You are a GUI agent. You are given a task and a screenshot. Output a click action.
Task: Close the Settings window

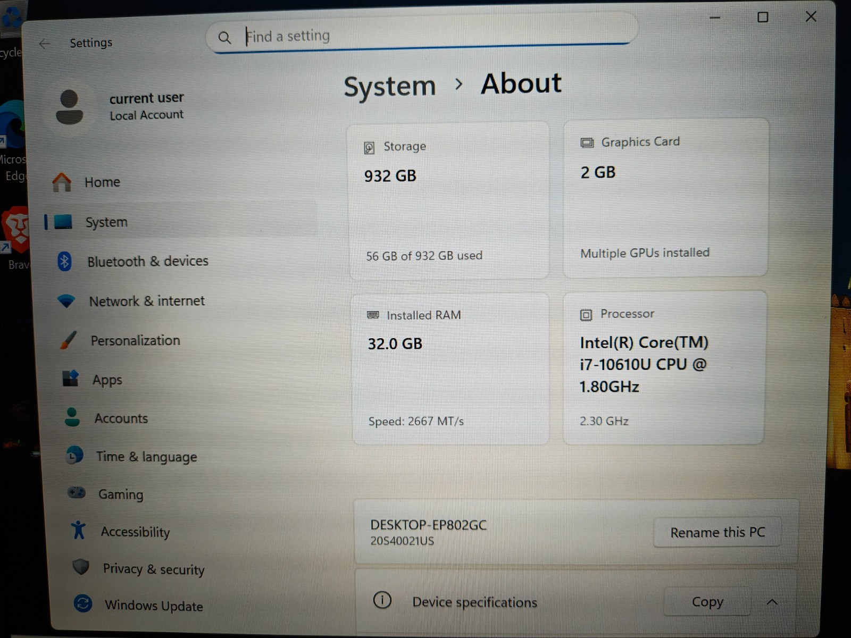click(x=811, y=16)
